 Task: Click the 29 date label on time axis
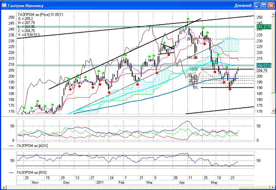click(62, 178)
